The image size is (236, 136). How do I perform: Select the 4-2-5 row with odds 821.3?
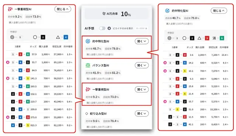point(39,125)
